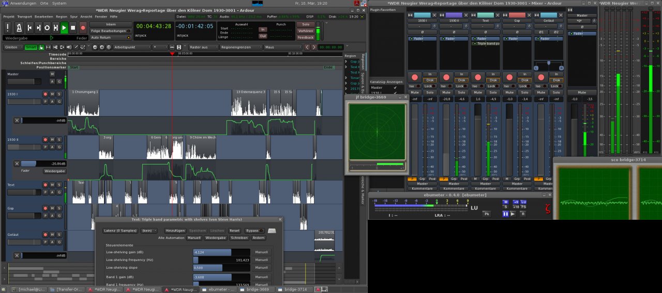This screenshot has width=662, height=293.
Task: Mute the Gsp track in the editor
Action: (52, 208)
